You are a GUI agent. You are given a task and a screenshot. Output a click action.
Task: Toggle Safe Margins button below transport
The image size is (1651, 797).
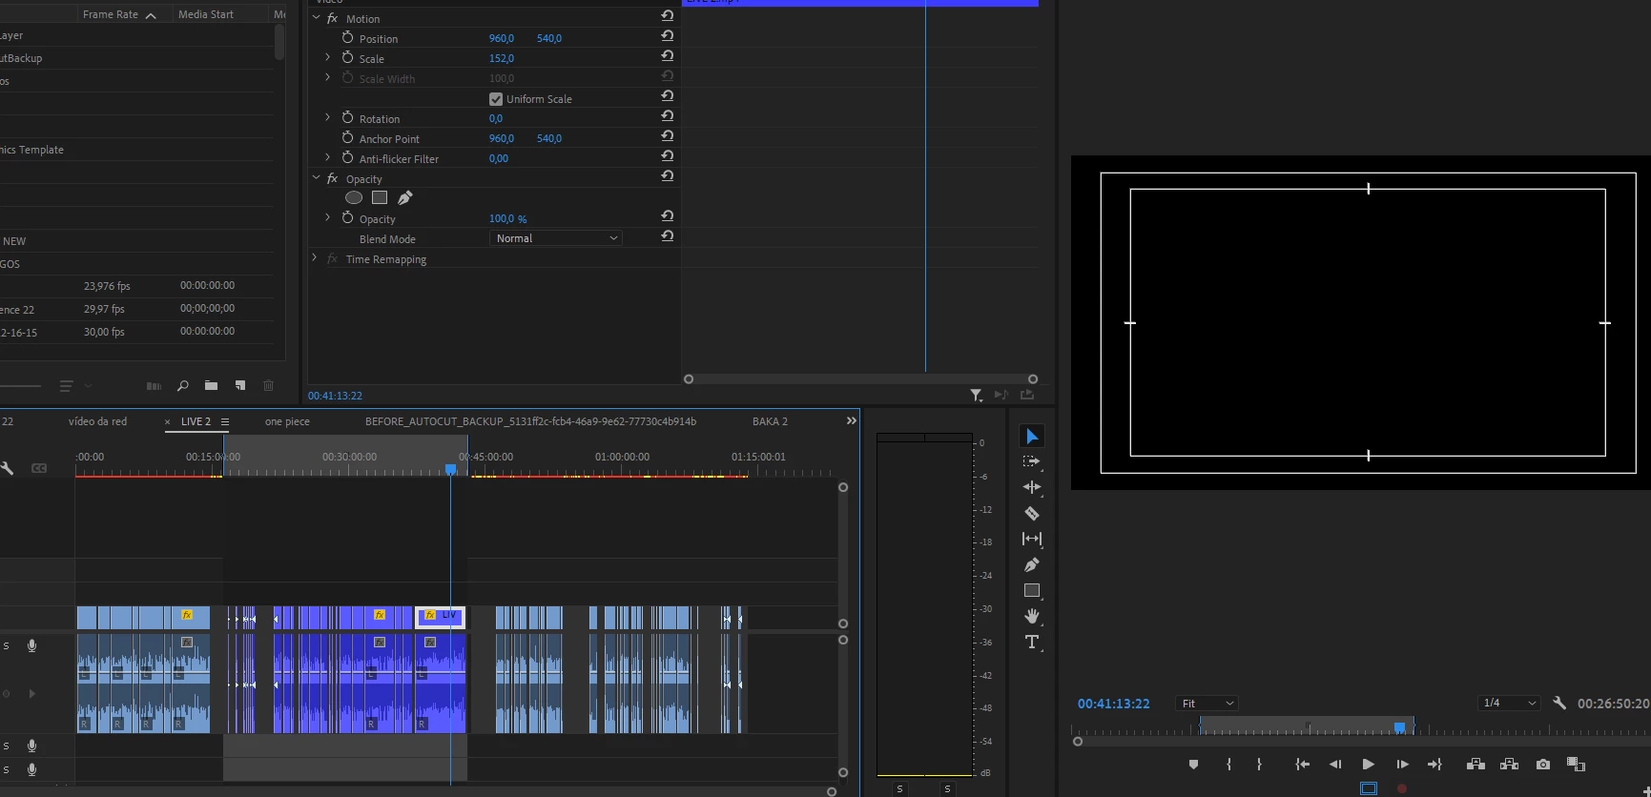pyautogui.click(x=1369, y=788)
